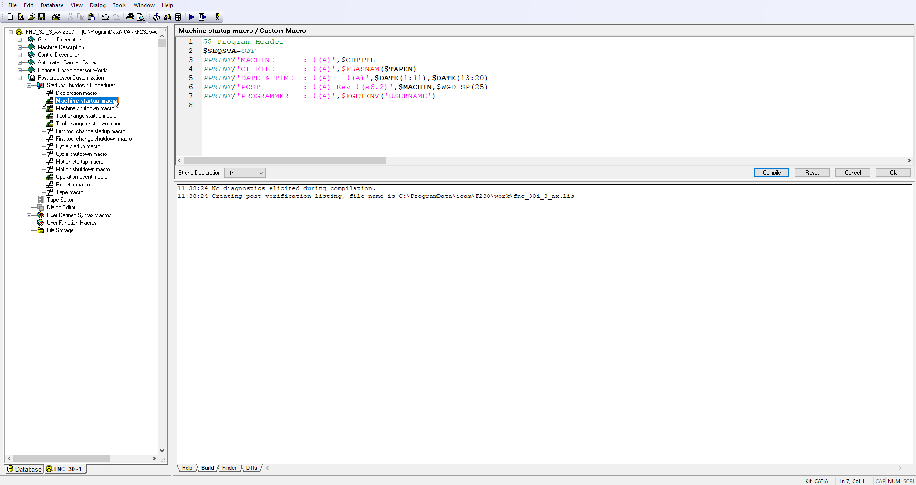Expand User Defined Syntax Macros node
The width and height of the screenshot is (916, 485).
(x=29, y=215)
